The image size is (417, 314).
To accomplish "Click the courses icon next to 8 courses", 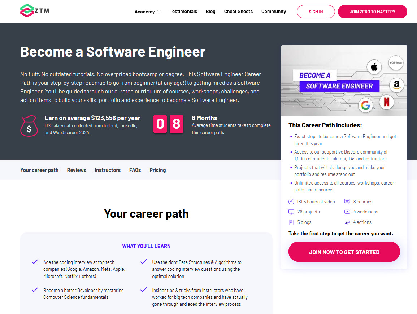I will 347,202.
